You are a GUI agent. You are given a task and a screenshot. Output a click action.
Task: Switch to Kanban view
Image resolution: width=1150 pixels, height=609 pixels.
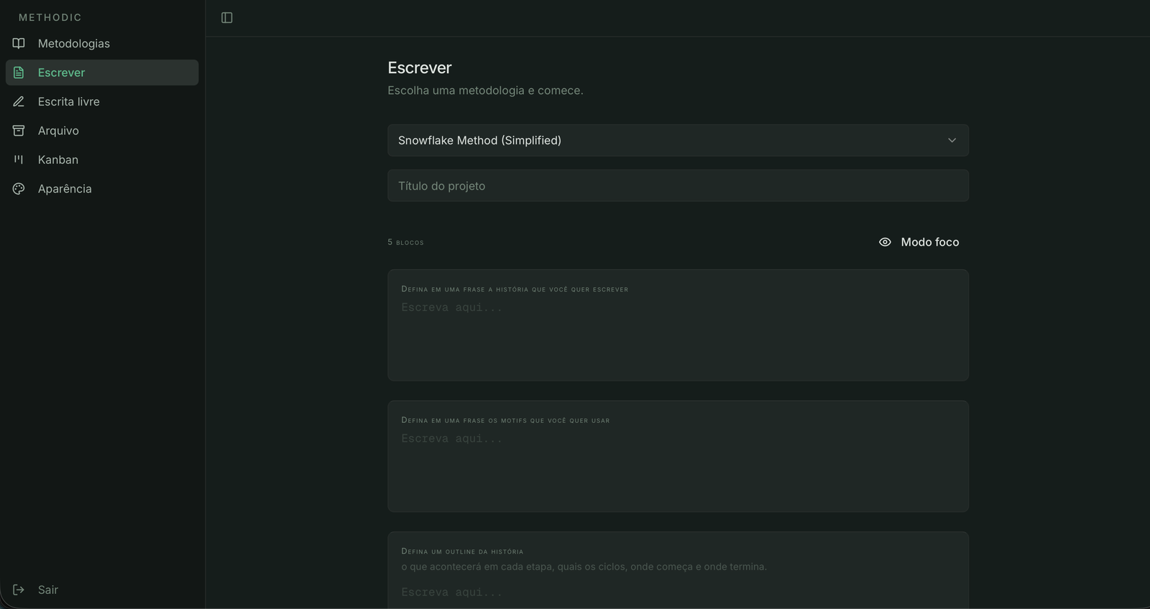point(102,159)
